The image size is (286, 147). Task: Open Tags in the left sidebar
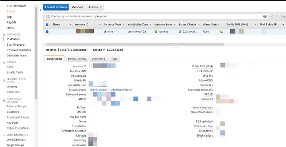10,17
